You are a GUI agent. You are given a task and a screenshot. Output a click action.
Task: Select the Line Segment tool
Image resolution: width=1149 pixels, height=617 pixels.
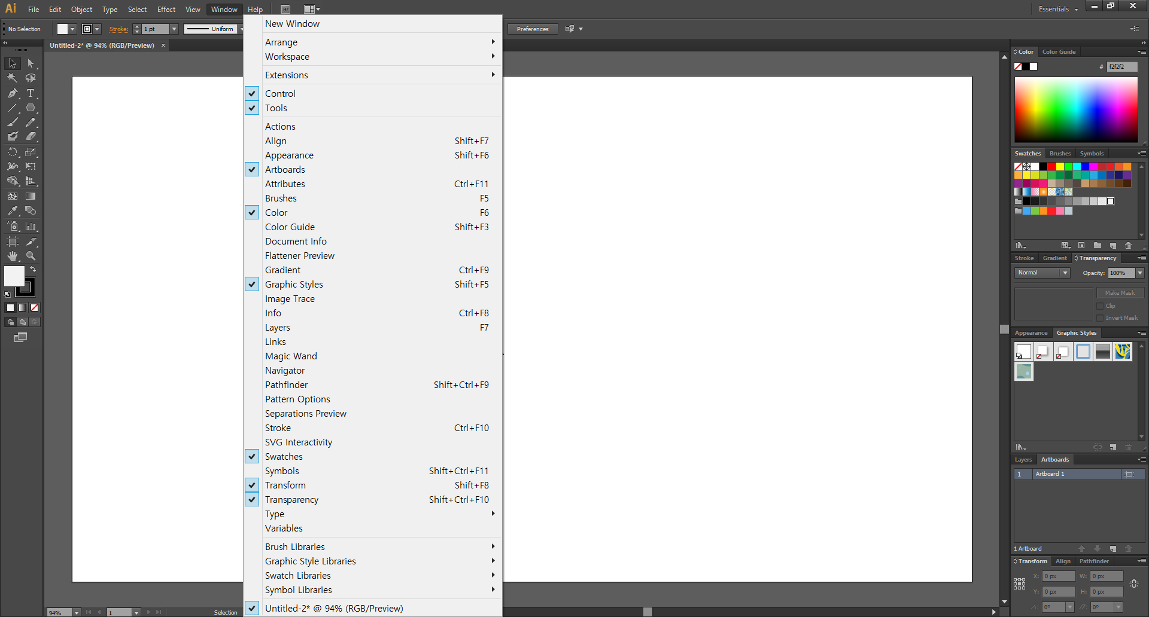tap(12, 108)
